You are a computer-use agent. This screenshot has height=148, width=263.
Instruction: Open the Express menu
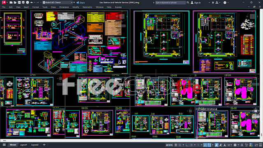pos(118,7)
